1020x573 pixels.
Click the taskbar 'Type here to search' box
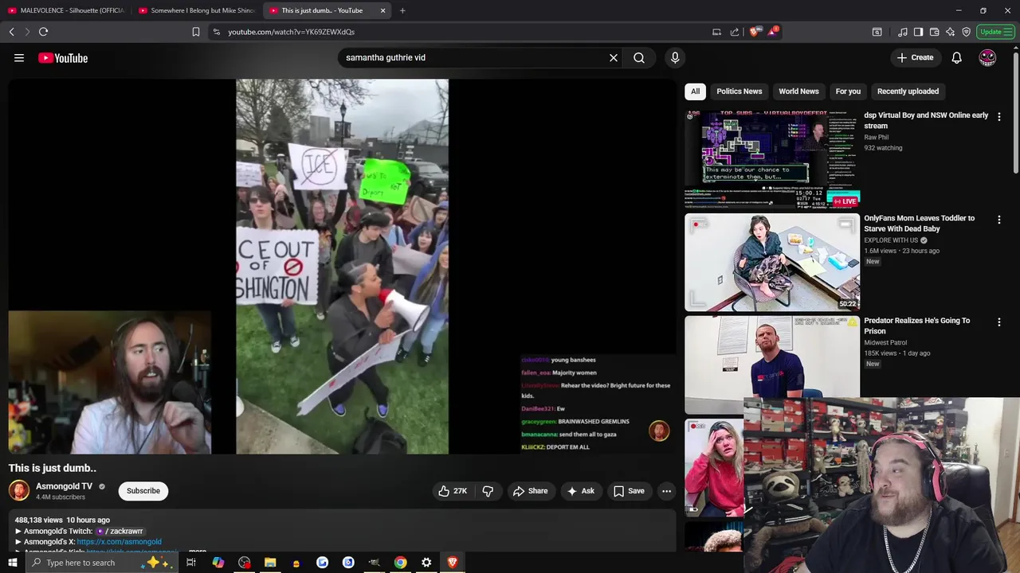click(x=100, y=563)
